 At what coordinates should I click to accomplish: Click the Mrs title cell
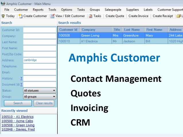click(x=117, y=35)
